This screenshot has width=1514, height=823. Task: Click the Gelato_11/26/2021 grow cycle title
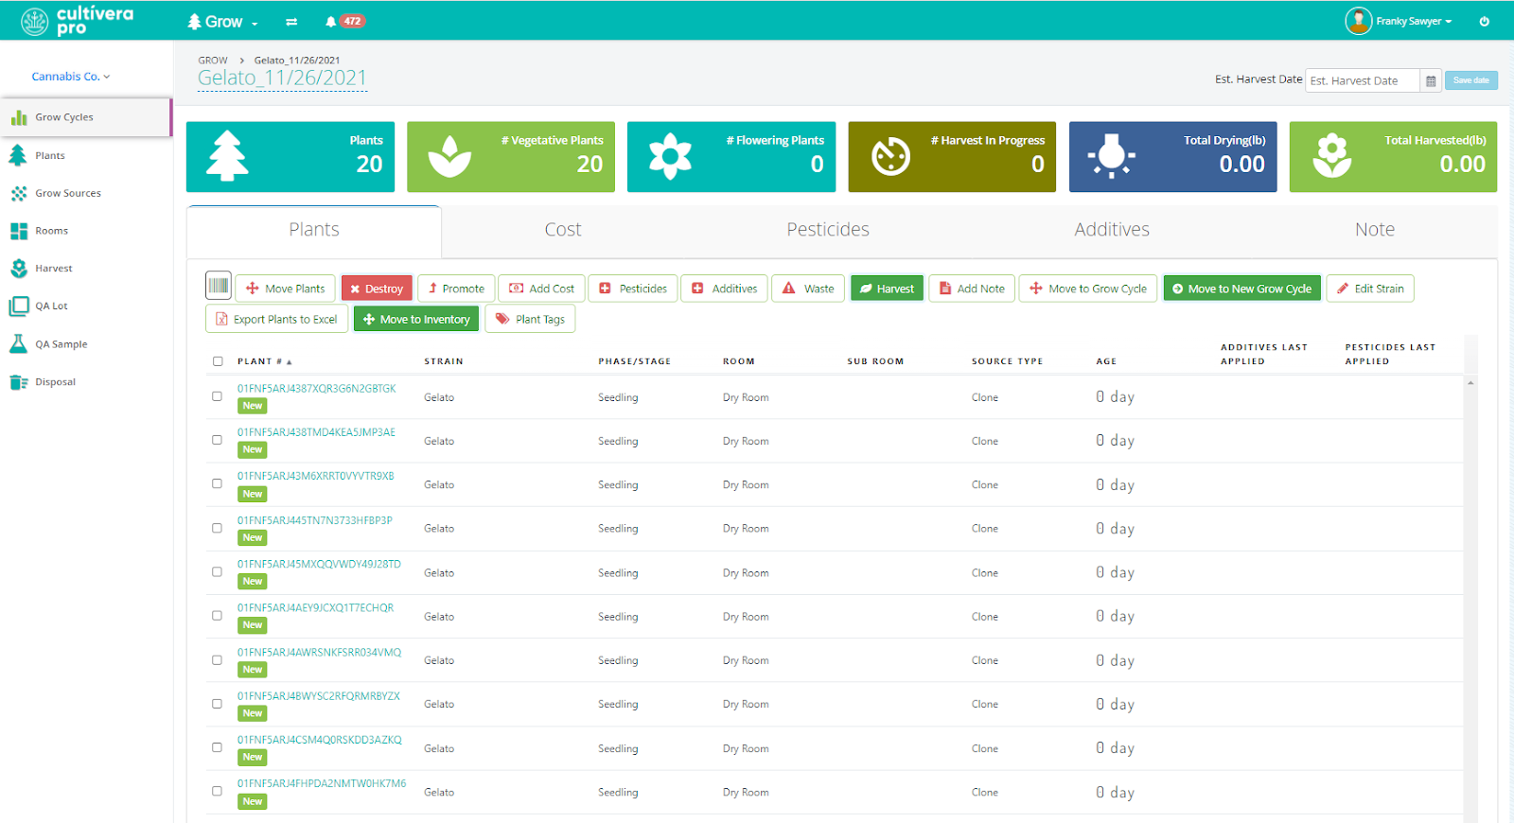click(x=282, y=79)
